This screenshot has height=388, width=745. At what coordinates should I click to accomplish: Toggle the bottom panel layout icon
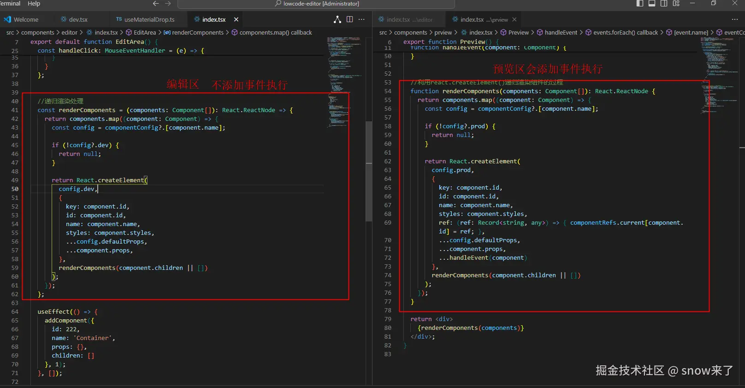point(652,4)
